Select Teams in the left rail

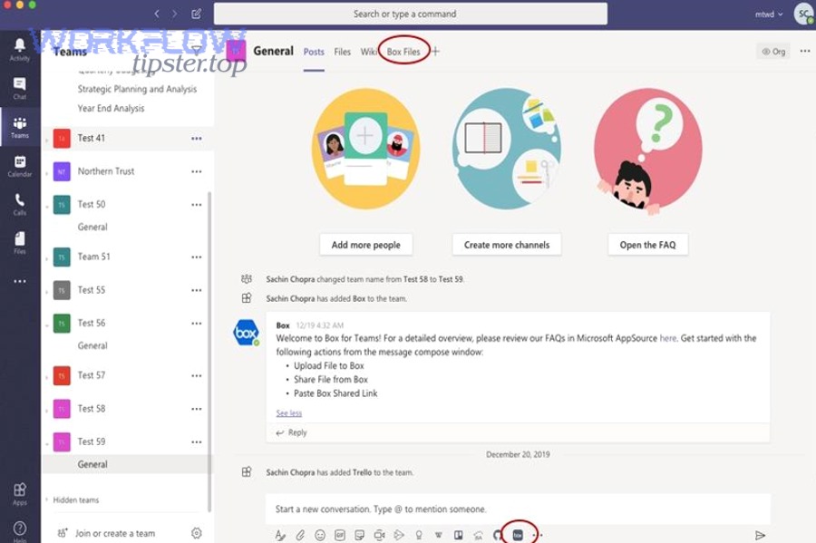click(20, 128)
